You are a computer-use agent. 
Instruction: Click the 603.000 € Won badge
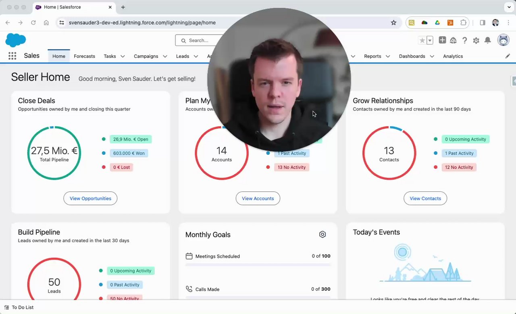[129, 153]
